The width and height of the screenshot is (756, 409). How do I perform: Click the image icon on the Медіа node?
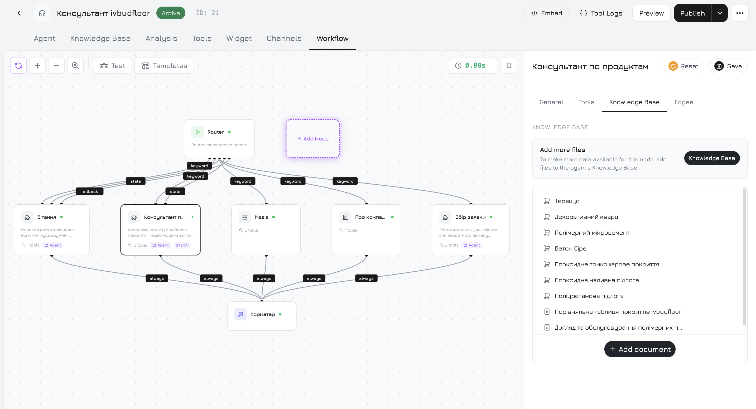[245, 217]
